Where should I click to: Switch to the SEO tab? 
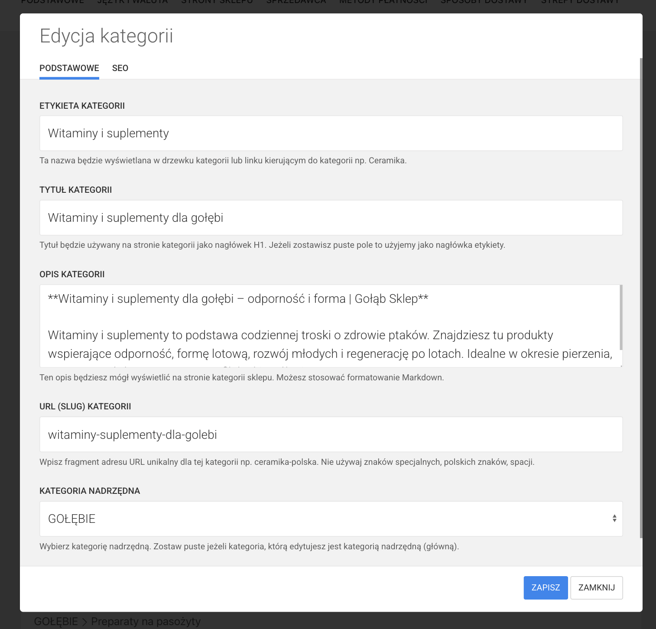point(120,68)
